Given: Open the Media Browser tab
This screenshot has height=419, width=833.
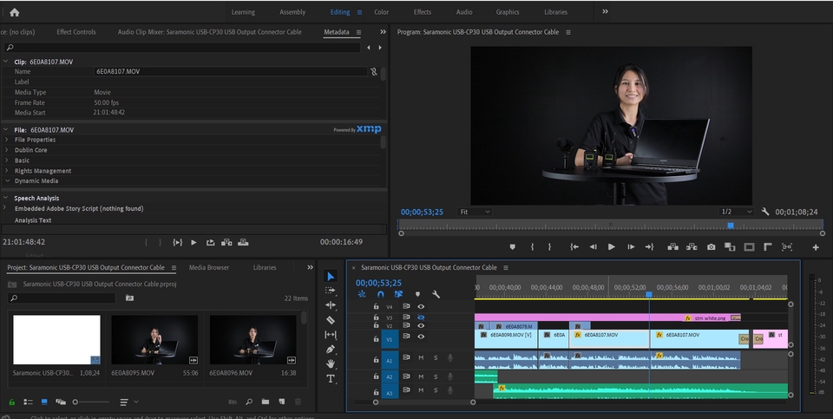Looking at the screenshot, I should point(209,268).
